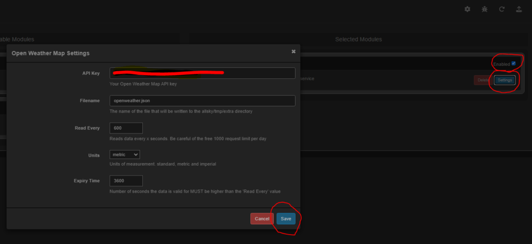Click the bug debug icon in top toolbar
Screen dimensions: 532x244
coord(485,9)
